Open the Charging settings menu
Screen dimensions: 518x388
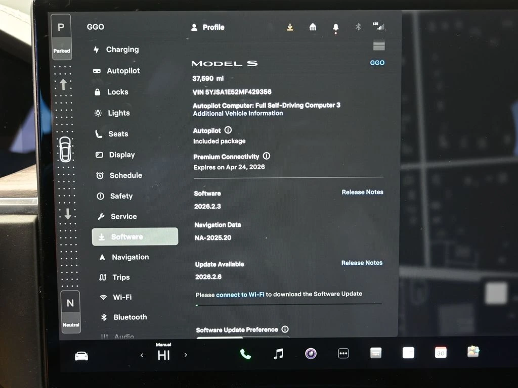tap(122, 50)
